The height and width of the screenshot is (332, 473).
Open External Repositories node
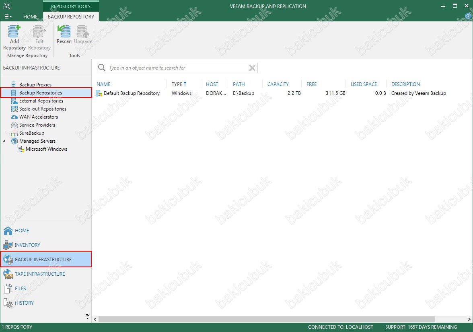coord(41,101)
